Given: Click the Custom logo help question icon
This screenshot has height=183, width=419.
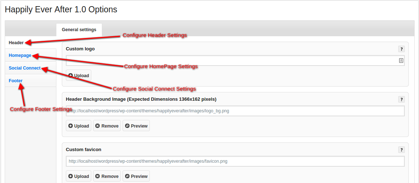Looking at the screenshot, I should (402, 49).
